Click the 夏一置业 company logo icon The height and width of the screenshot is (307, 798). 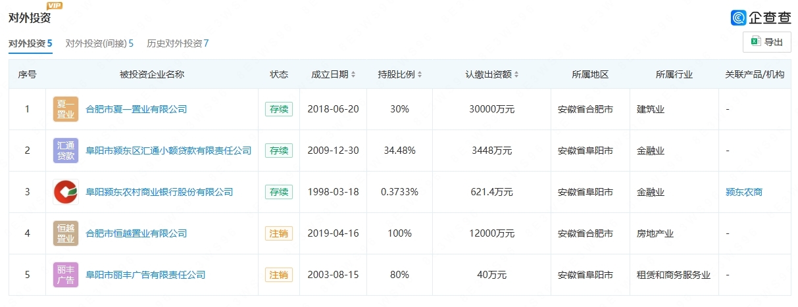pos(66,109)
